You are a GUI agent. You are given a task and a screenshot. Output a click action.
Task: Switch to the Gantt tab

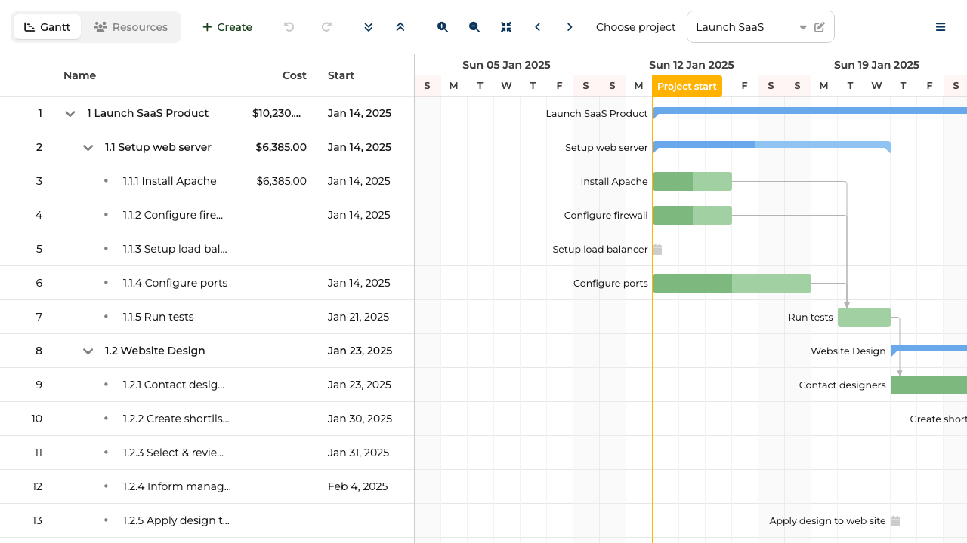48,27
